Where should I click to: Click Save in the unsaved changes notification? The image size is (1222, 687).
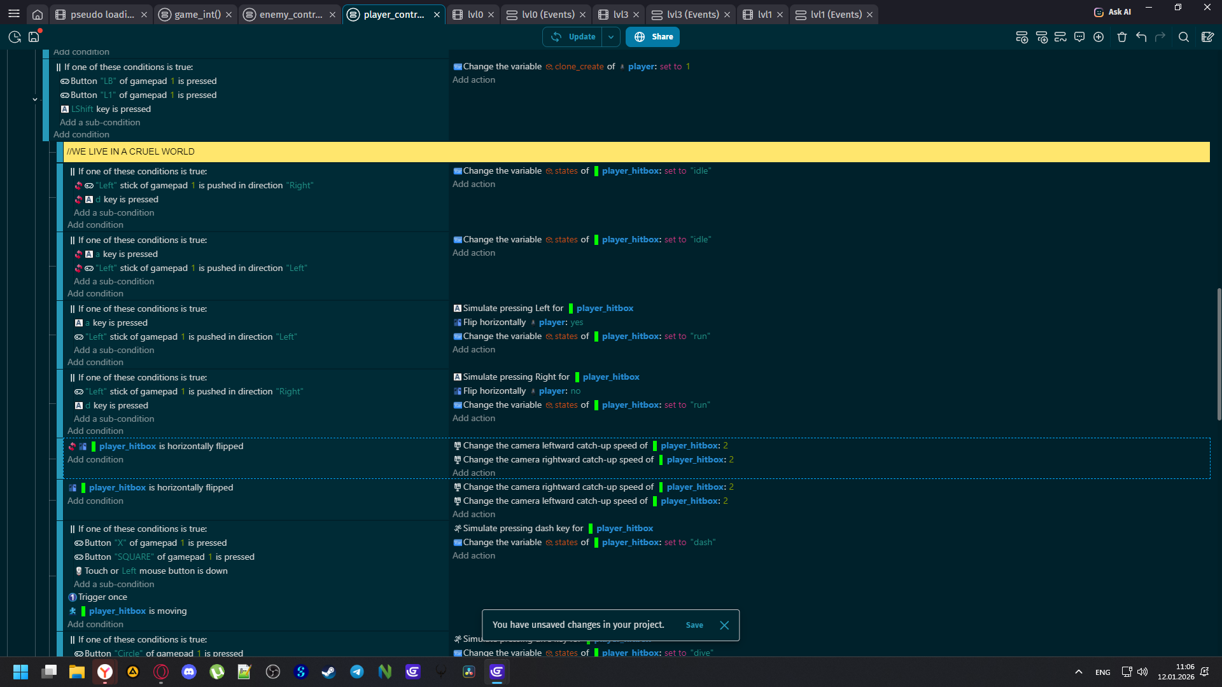[694, 625]
